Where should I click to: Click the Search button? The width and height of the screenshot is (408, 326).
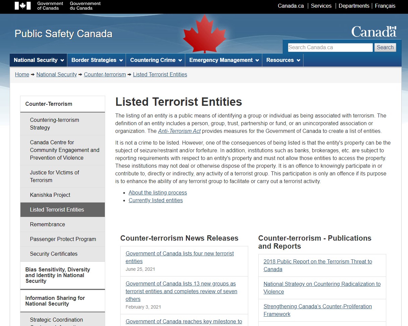tap(385, 48)
